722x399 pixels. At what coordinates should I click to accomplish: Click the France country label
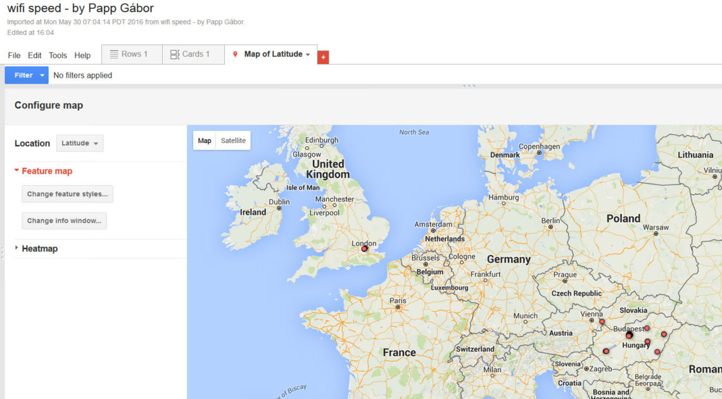(x=399, y=353)
